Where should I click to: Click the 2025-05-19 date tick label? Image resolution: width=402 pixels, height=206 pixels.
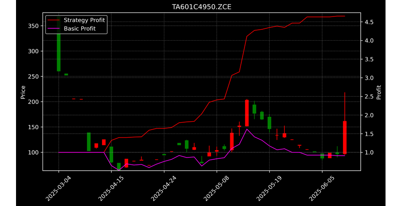(269, 189)
